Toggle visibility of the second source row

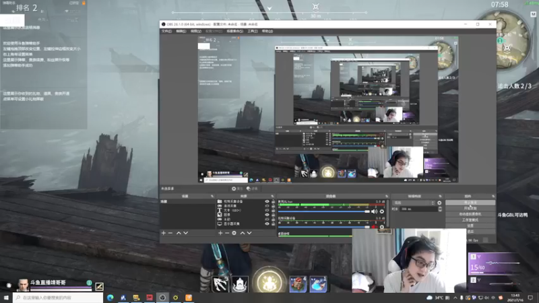click(x=267, y=206)
